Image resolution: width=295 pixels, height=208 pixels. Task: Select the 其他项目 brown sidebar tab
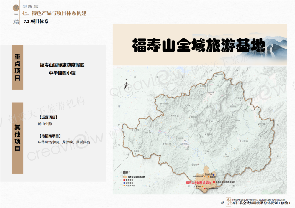click(17, 138)
